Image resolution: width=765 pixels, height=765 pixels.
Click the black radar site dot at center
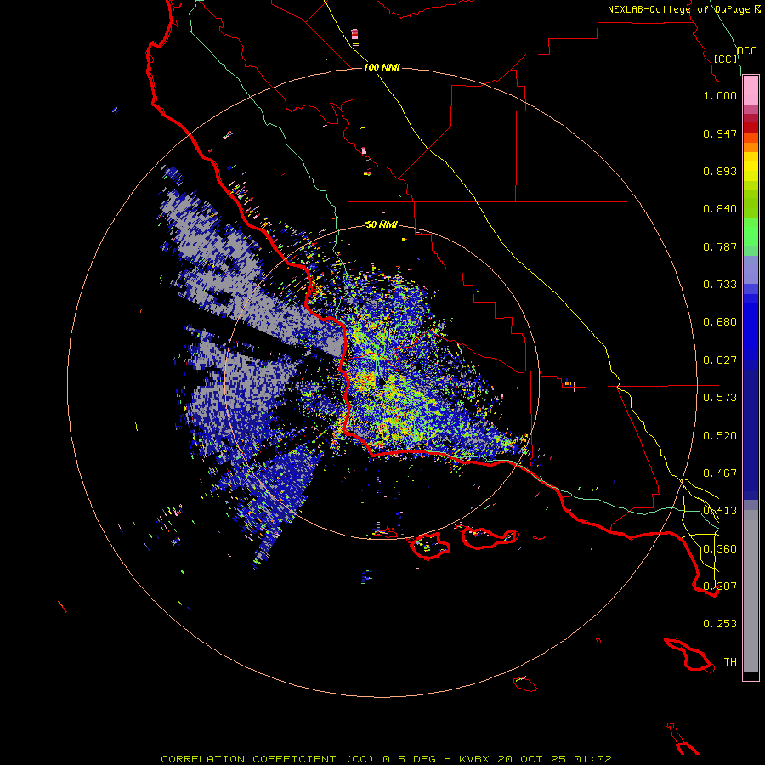point(382,383)
